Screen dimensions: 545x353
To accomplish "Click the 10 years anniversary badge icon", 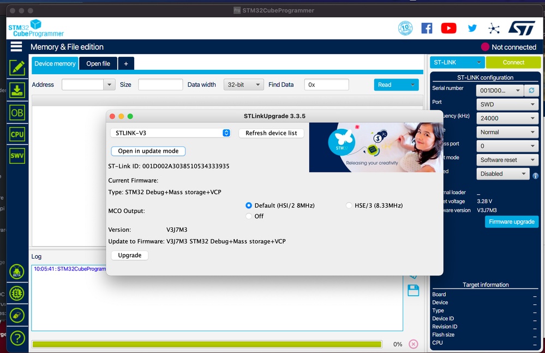I will (405, 28).
